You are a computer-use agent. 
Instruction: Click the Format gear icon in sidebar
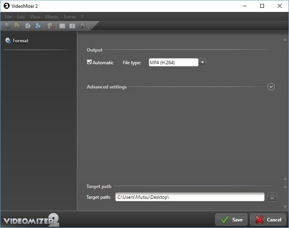click(x=8, y=40)
